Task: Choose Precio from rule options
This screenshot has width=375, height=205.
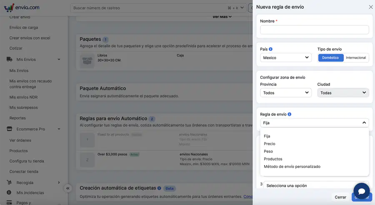Action: click(x=270, y=144)
